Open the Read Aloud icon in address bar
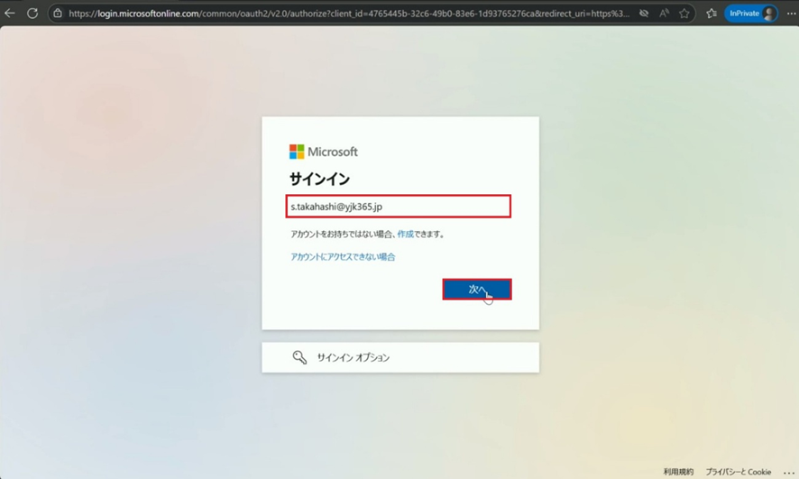This screenshot has width=799, height=479. point(665,14)
